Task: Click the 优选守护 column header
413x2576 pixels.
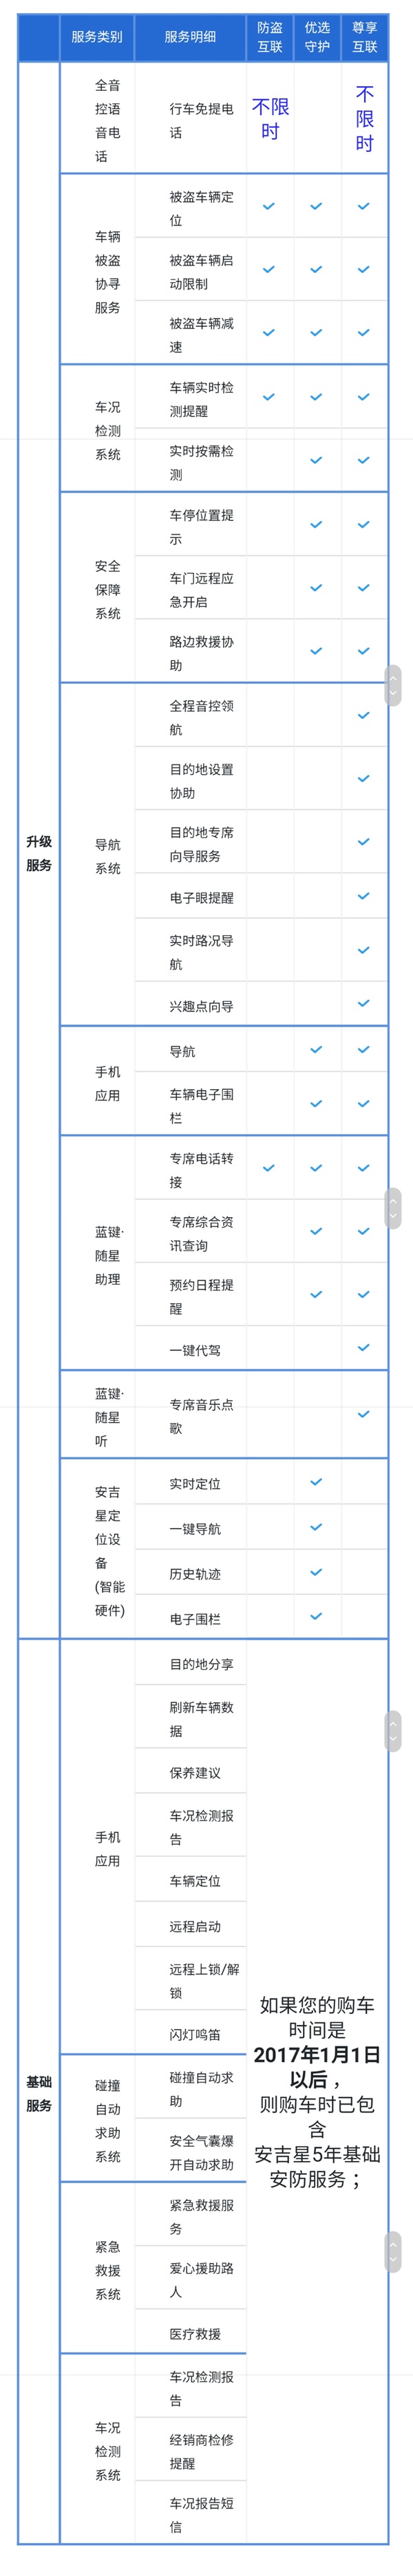Action: [317, 37]
